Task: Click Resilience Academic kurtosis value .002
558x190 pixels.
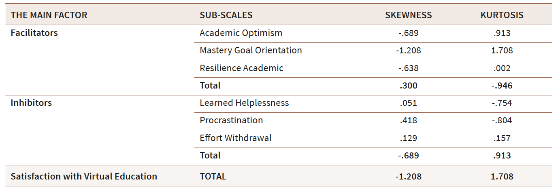Action: [502, 68]
